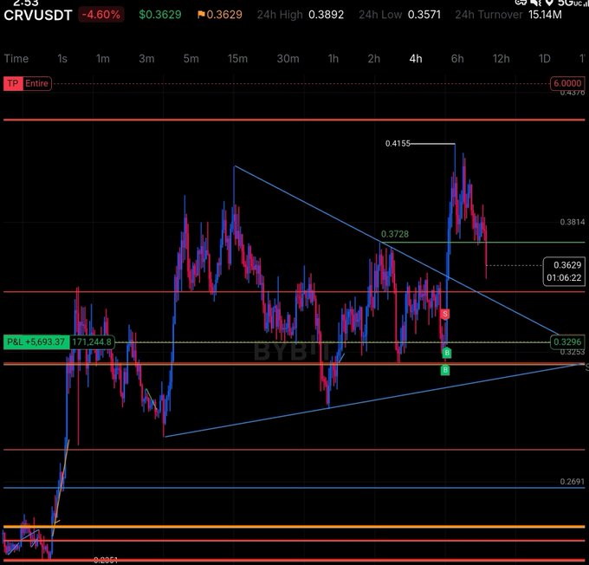
Task: Click the 24h Turnover value 15.14M
Action: click(x=545, y=15)
